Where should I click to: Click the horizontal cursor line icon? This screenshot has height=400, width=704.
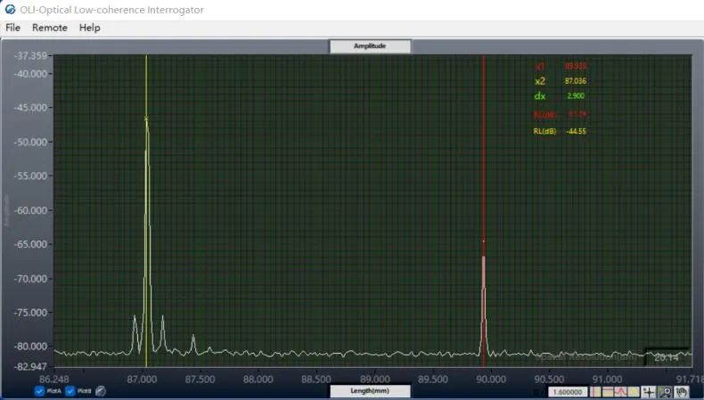tap(607, 392)
